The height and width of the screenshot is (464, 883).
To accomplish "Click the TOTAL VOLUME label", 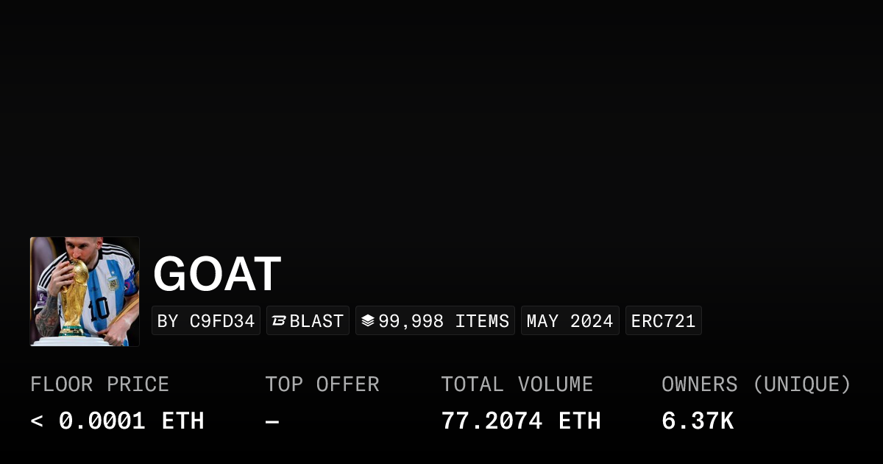I will (x=517, y=384).
